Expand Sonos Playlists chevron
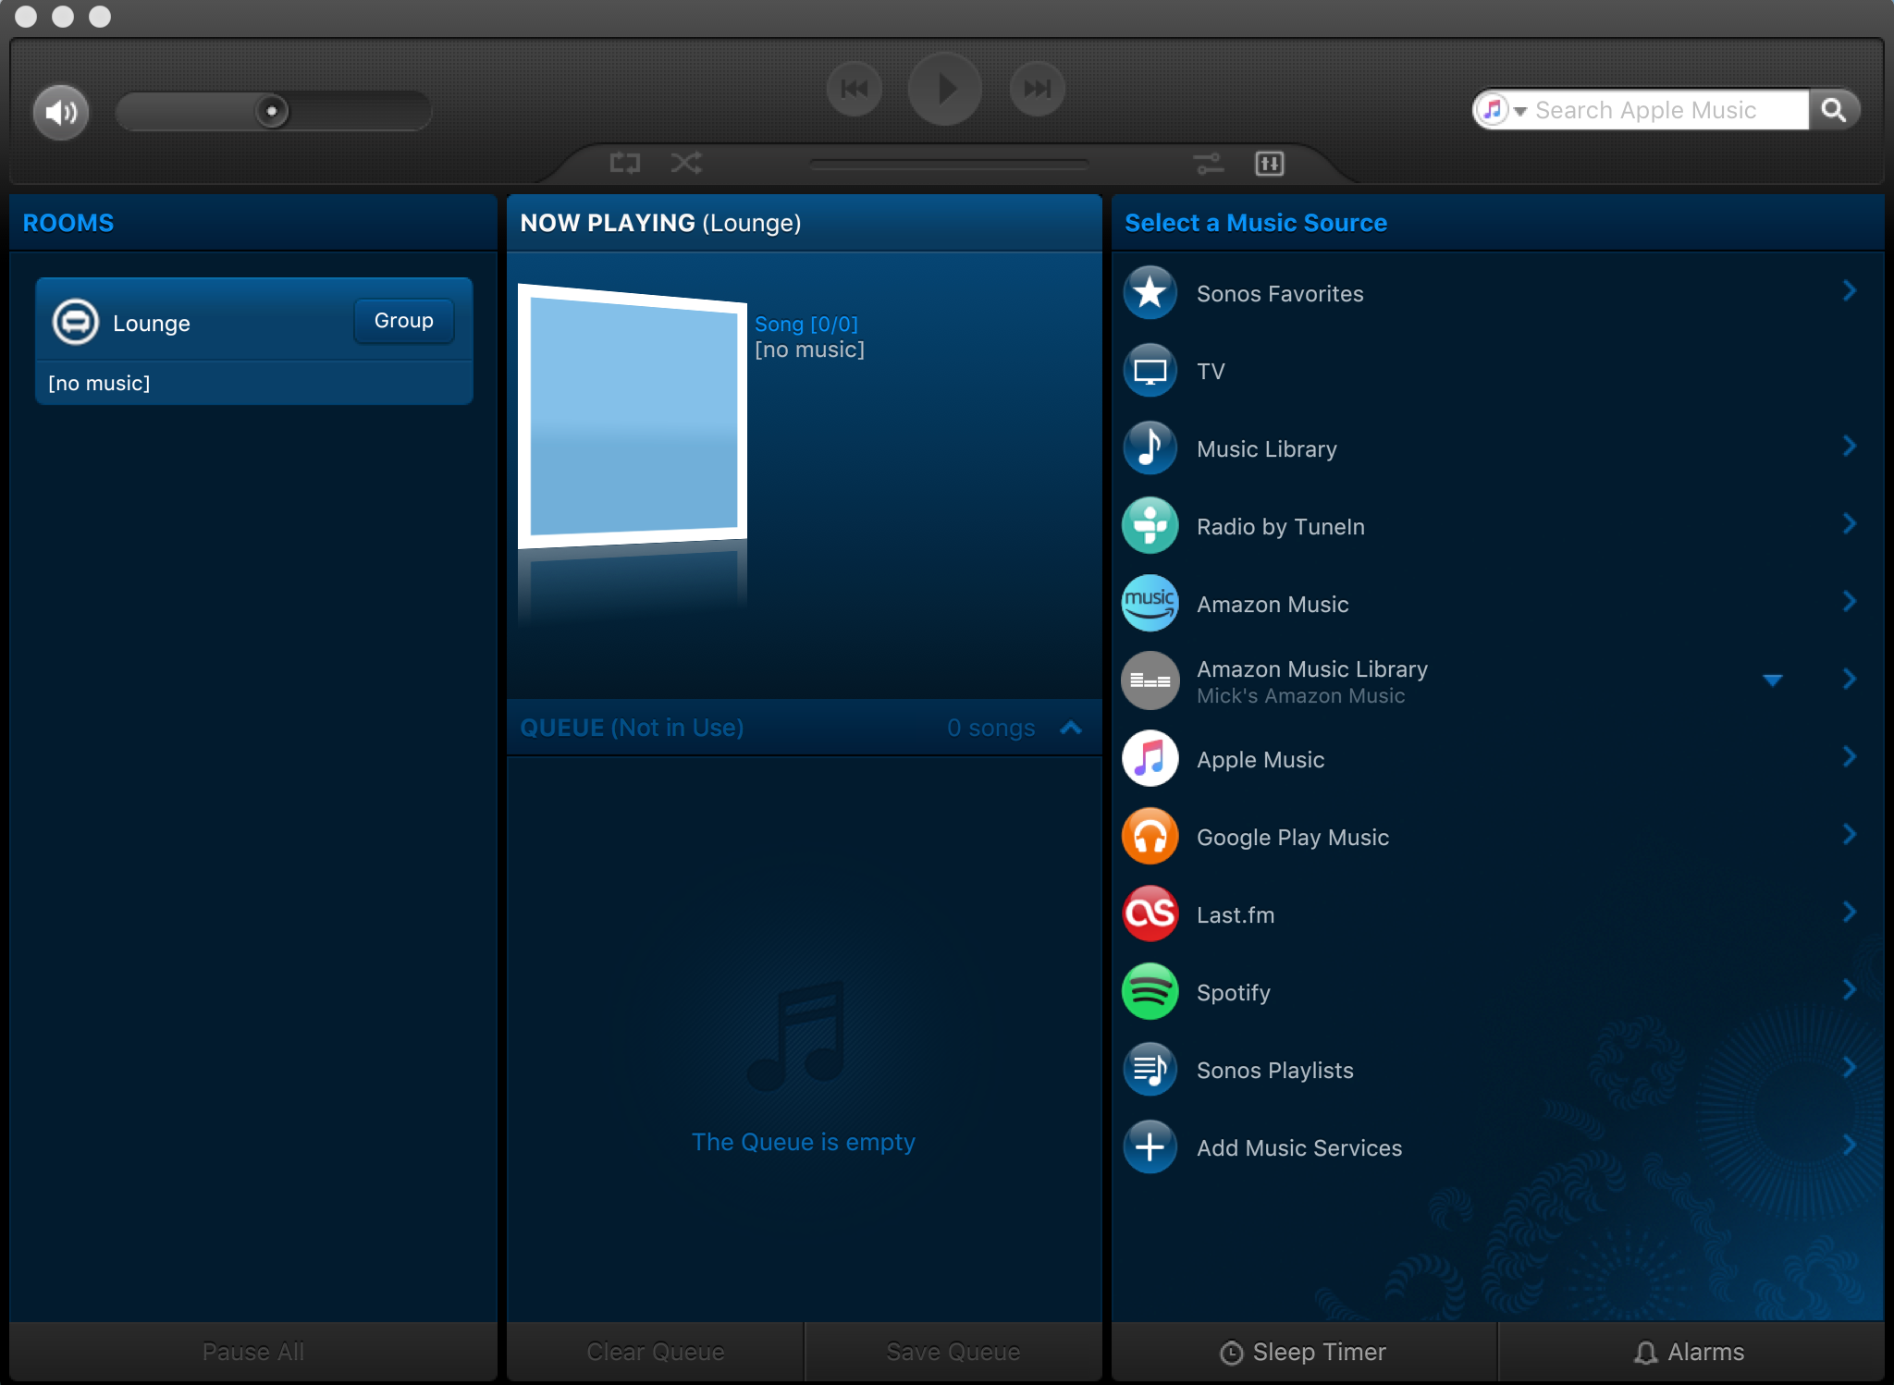Viewport: 1894px width, 1385px height. [x=1850, y=1068]
